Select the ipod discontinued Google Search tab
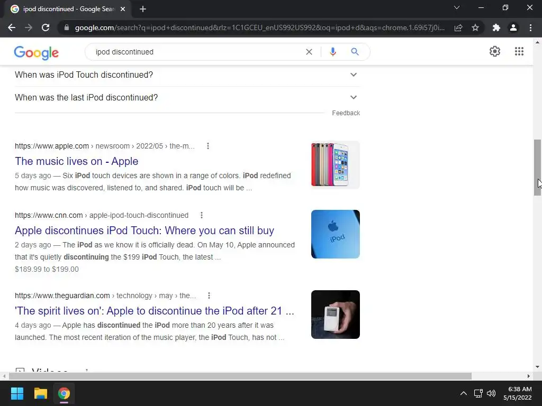542x406 pixels. click(68, 9)
